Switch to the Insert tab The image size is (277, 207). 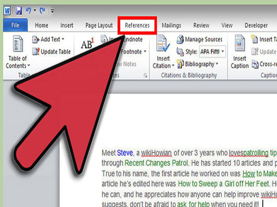[67, 25]
